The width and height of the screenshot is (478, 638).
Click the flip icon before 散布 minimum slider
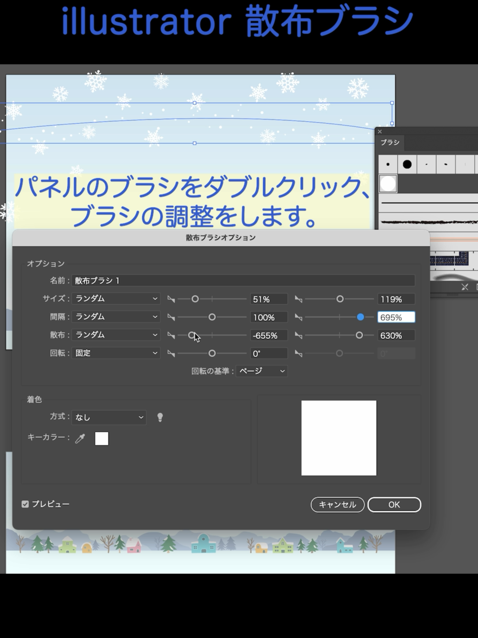171,335
